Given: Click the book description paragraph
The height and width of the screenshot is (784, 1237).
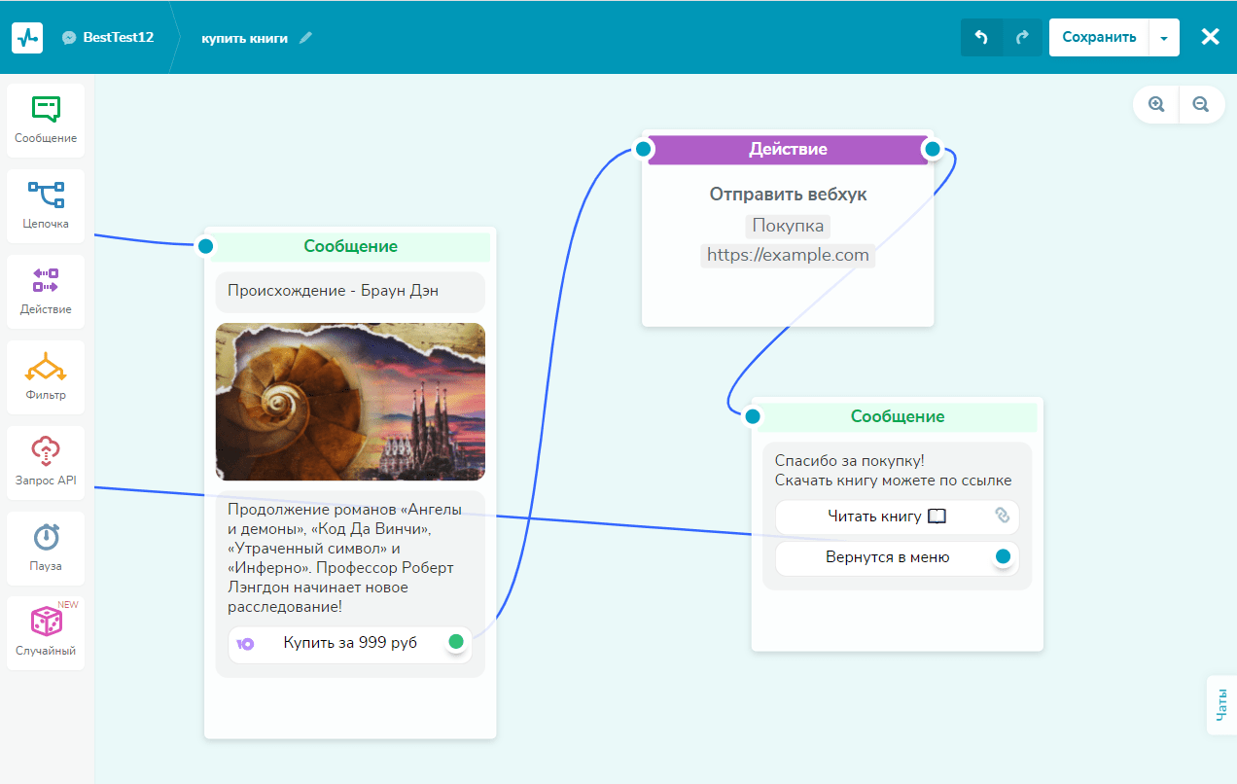Looking at the screenshot, I should [342, 558].
